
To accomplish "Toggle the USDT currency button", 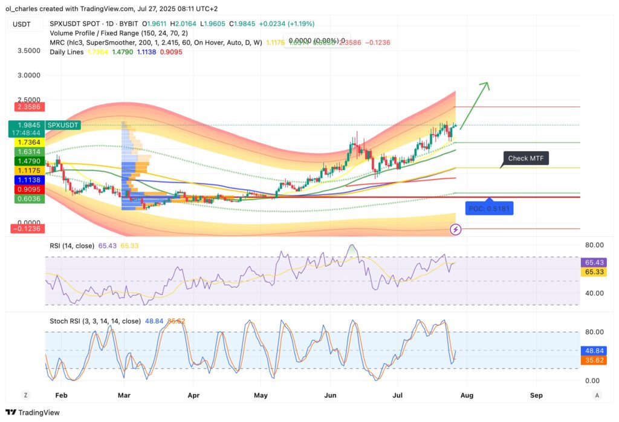I will coord(21,25).
